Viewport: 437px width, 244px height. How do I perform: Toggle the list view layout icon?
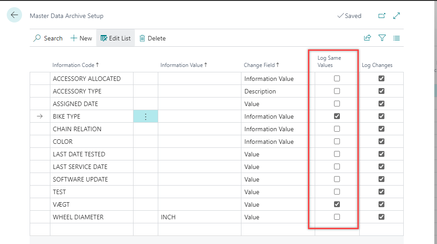tap(397, 38)
